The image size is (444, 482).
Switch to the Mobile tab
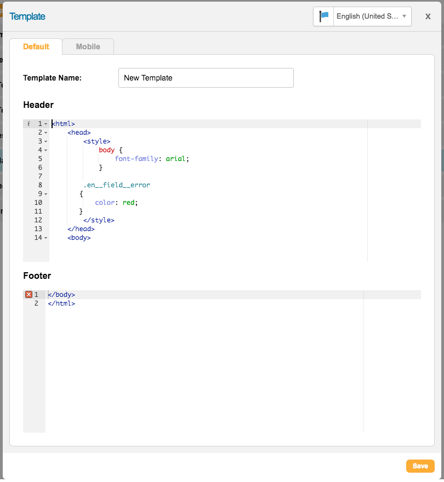[x=88, y=47]
